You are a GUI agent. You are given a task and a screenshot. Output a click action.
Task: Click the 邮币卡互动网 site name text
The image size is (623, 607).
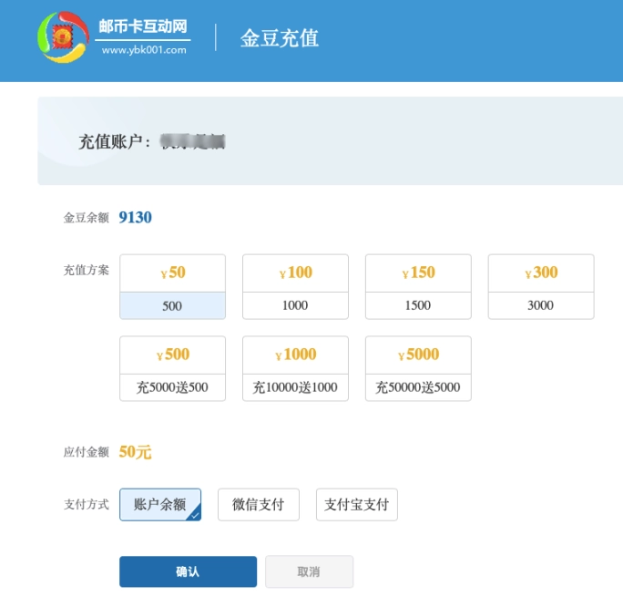tap(143, 26)
